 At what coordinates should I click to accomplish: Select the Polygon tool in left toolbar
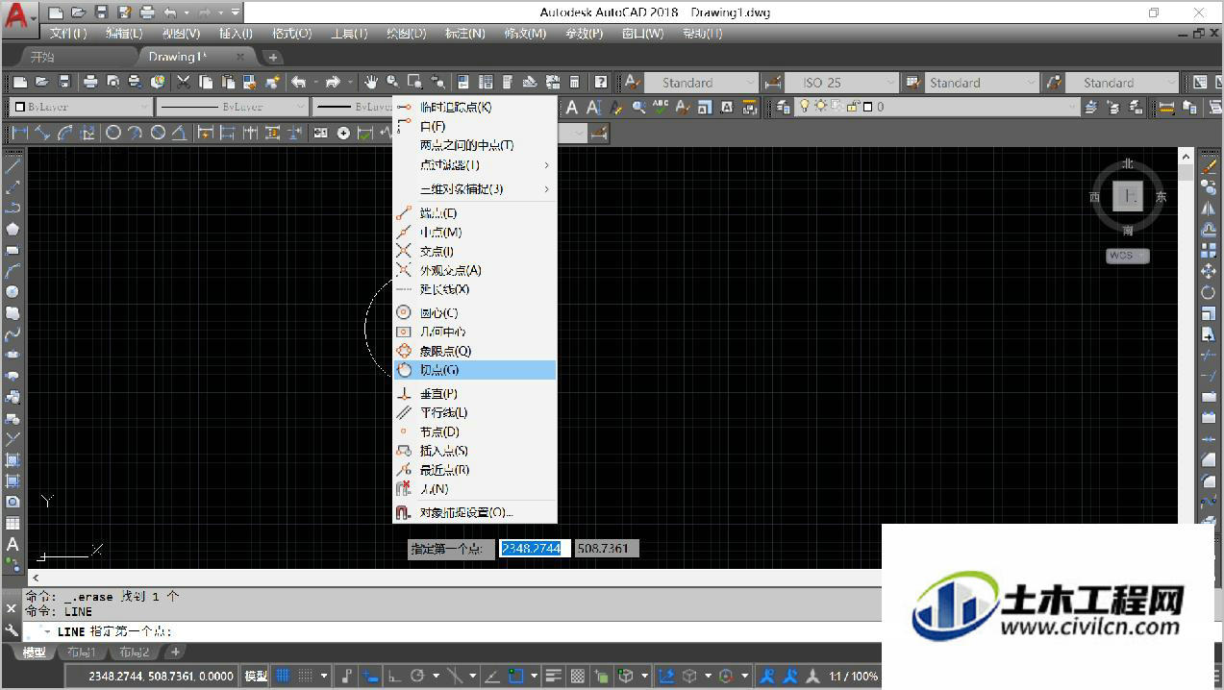tap(12, 229)
